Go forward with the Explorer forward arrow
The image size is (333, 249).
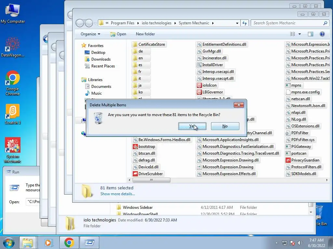click(x=88, y=23)
